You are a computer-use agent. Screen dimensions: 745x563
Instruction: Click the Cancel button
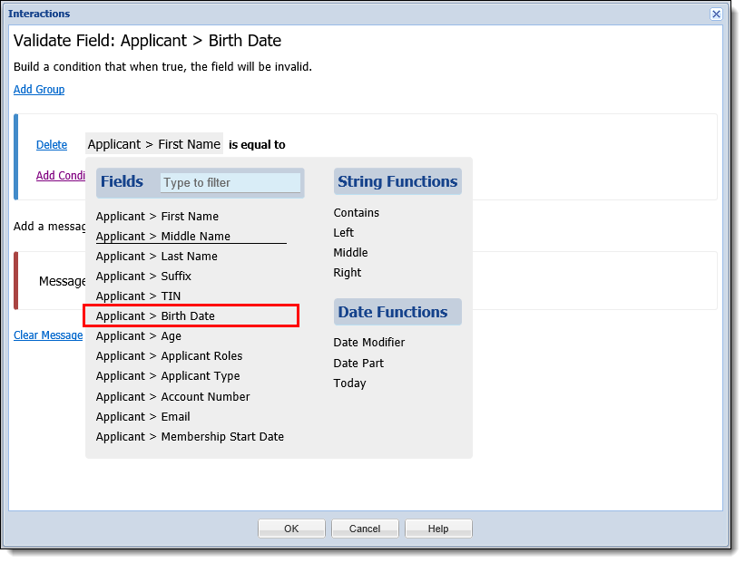[365, 529]
